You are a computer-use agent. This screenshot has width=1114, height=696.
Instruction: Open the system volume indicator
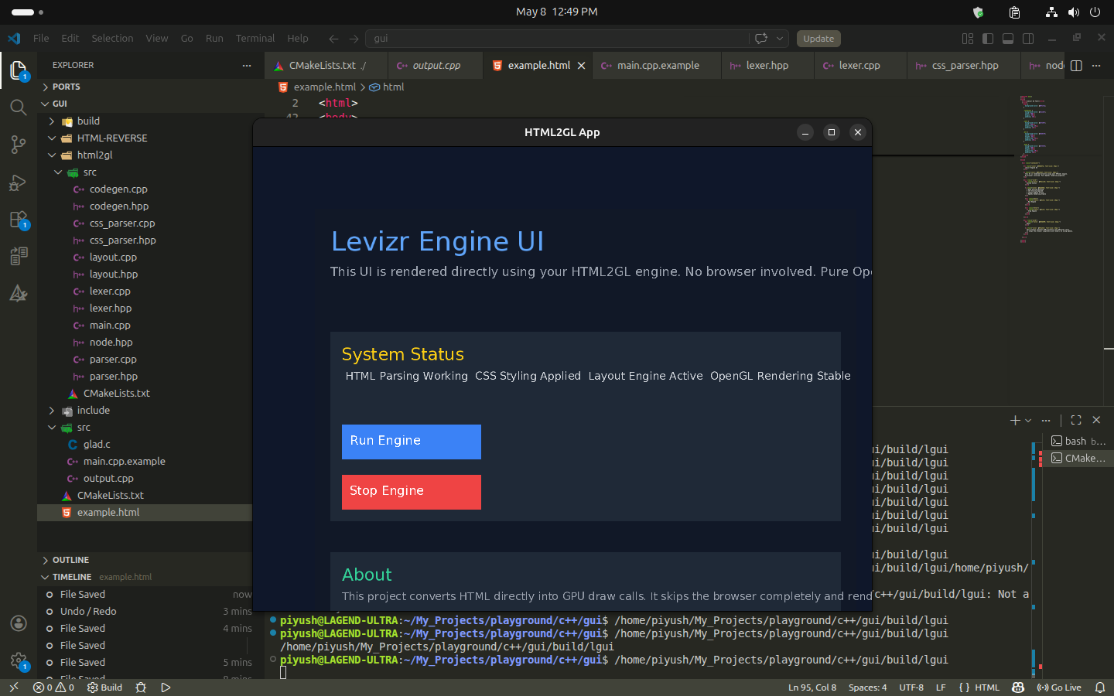(1074, 12)
